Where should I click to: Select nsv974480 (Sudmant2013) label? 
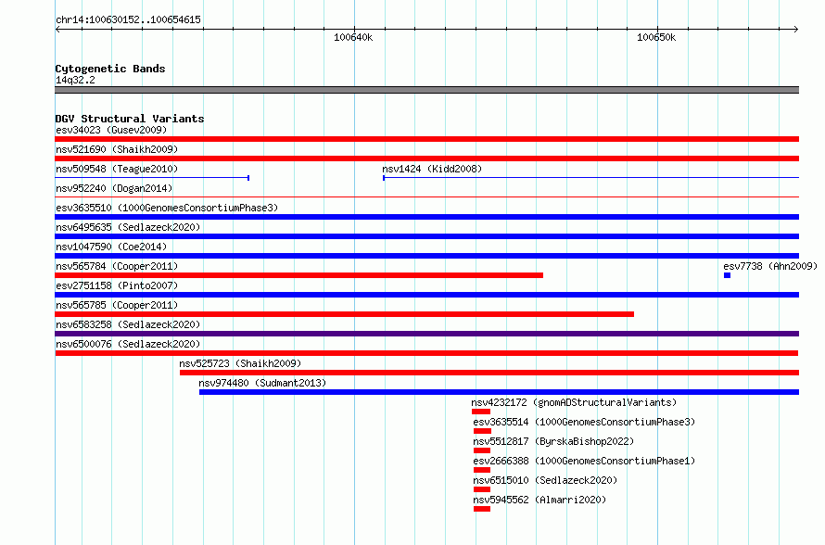point(262,383)
